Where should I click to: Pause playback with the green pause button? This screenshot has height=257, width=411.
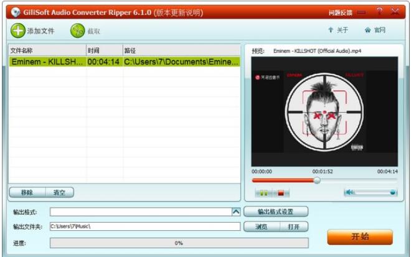pyautogui.click(x=263, y=194)
